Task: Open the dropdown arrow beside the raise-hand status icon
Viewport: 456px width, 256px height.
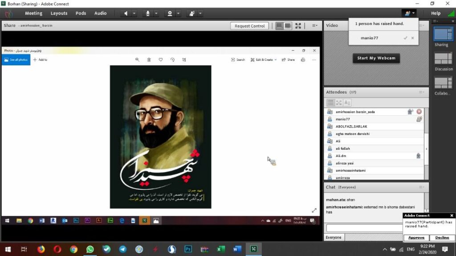Action: 200,13
